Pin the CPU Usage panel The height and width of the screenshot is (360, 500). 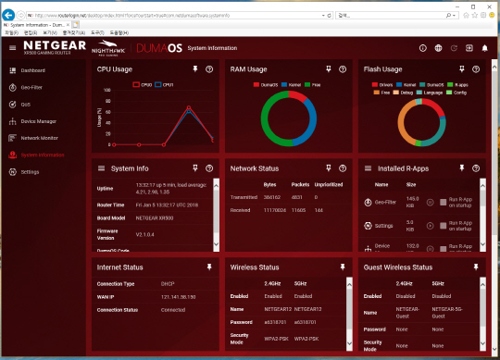click(x=195, y=68)
